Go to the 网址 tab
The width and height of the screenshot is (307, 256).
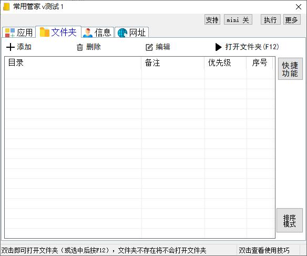132,33
